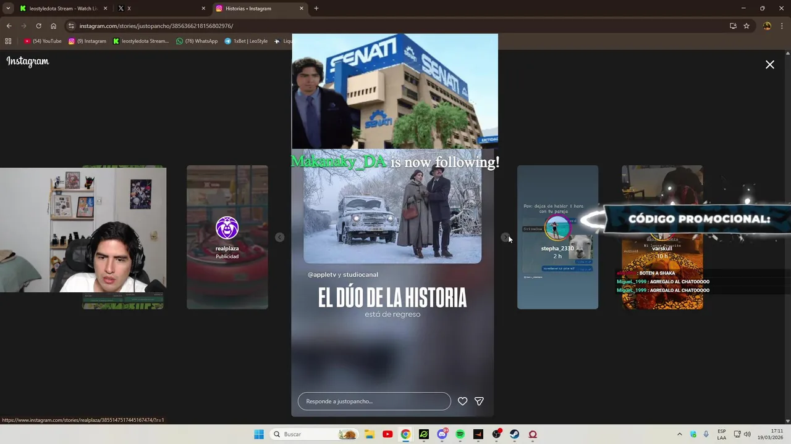Image resolution: width=791 pixels, height=444 pixels.
Task: Open the black-orange app taskbar icon
Action: (x=478, y=434)
